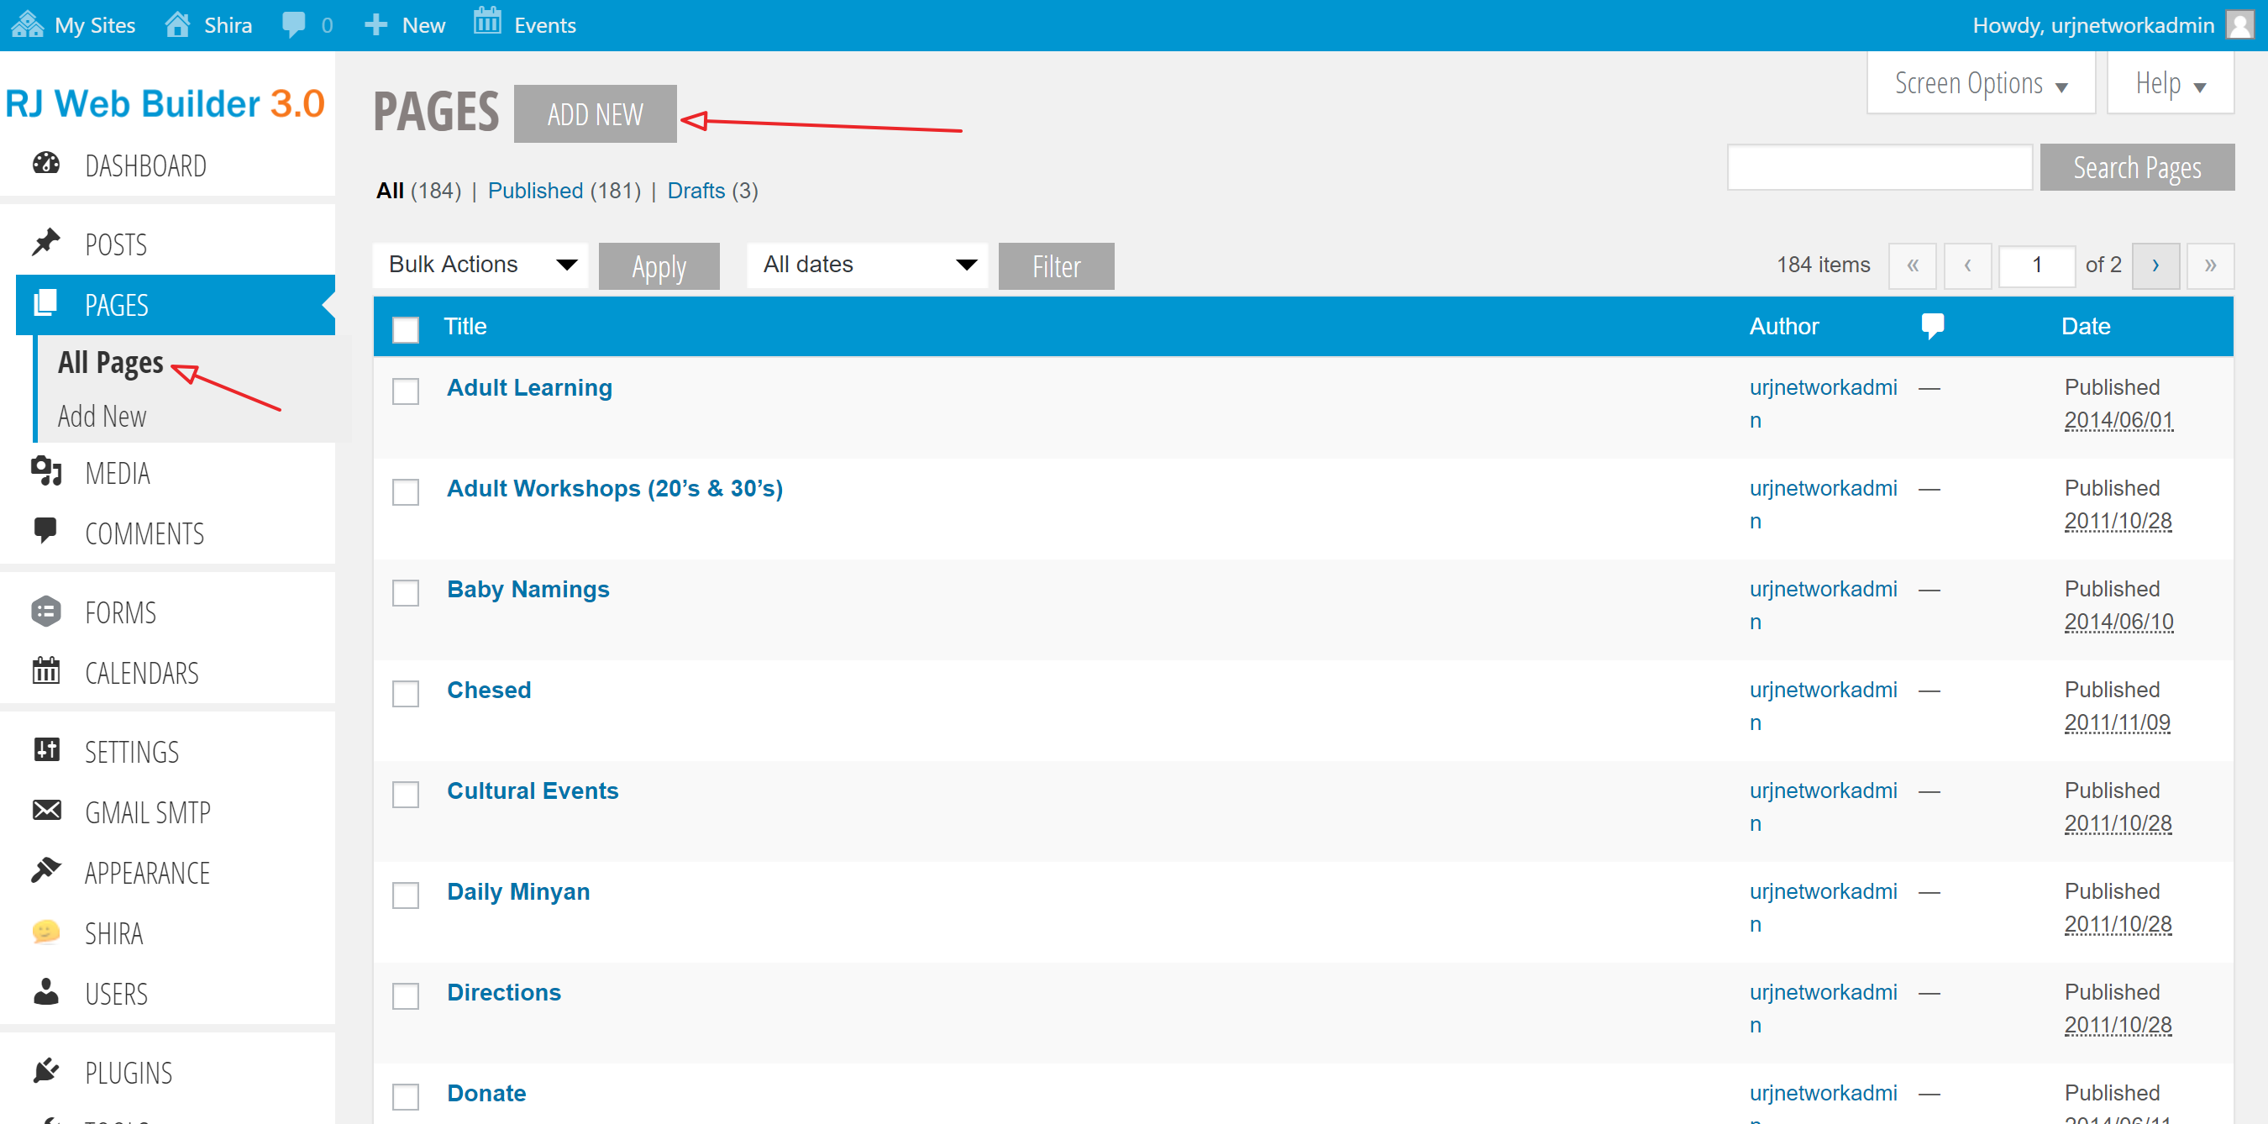Click the Users person icon

click(x=46, y=992)
